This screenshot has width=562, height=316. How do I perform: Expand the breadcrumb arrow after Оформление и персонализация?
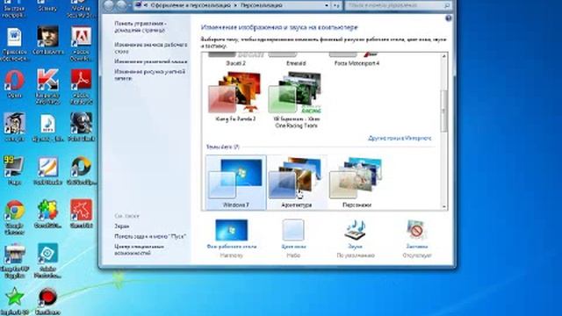[x=235, y=5]
